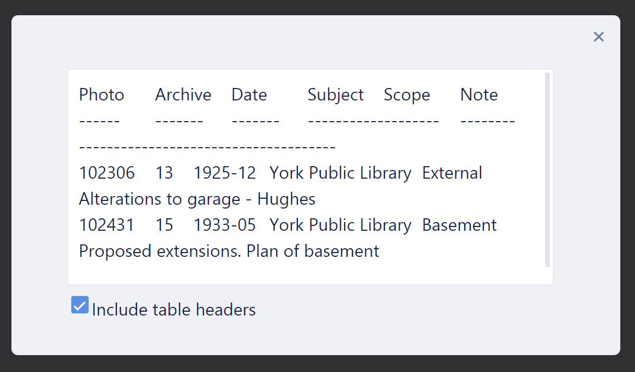This screenshot has height=372, width=635.
Task: Select row 102431 in the table
Action: 107,225
